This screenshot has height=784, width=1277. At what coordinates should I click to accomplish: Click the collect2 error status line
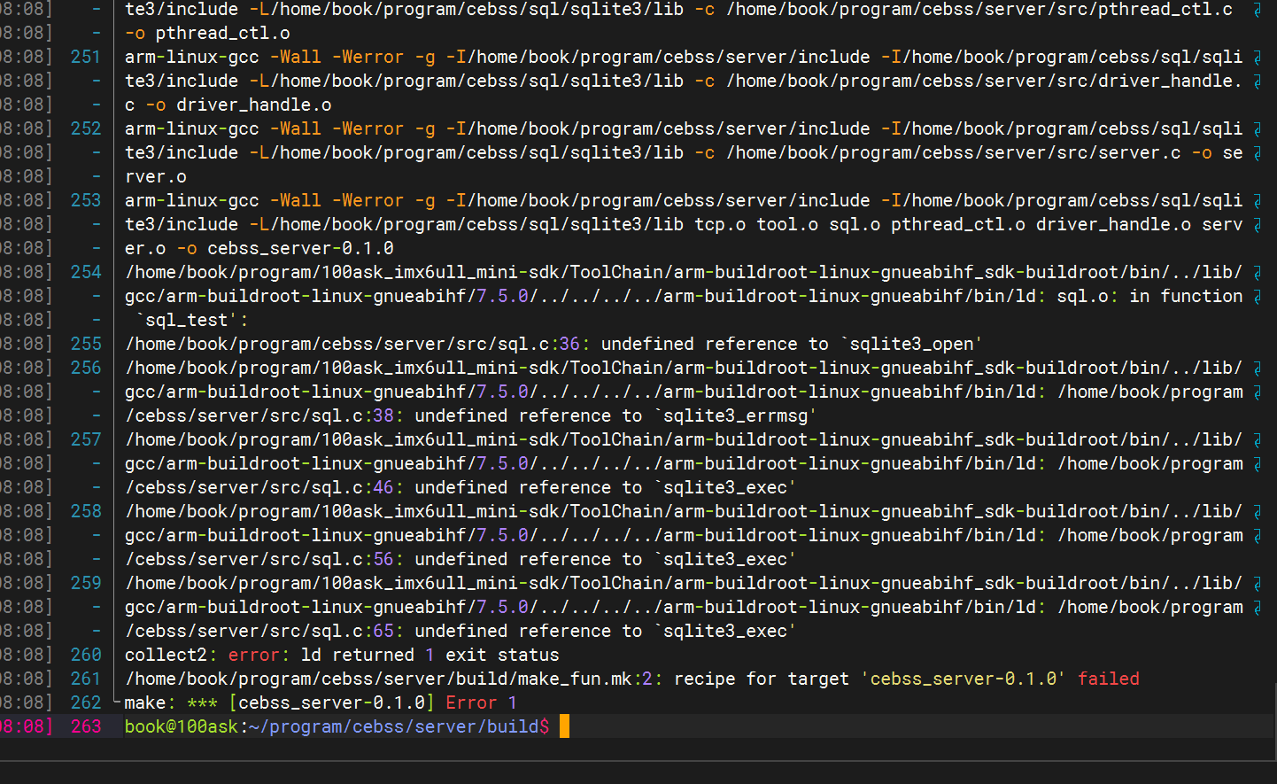pyautogui.click(x=337, y=654)
